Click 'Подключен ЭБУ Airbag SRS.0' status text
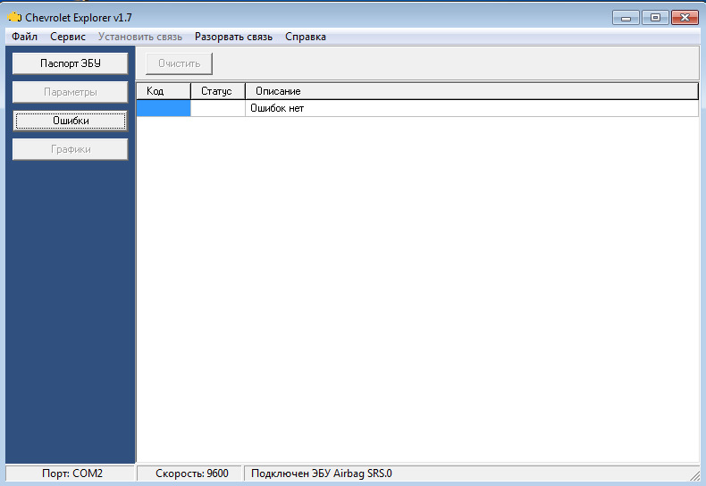 click(x=322, y=473)
